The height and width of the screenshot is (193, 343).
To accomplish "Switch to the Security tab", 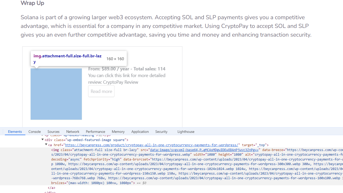I will point(161,132).
